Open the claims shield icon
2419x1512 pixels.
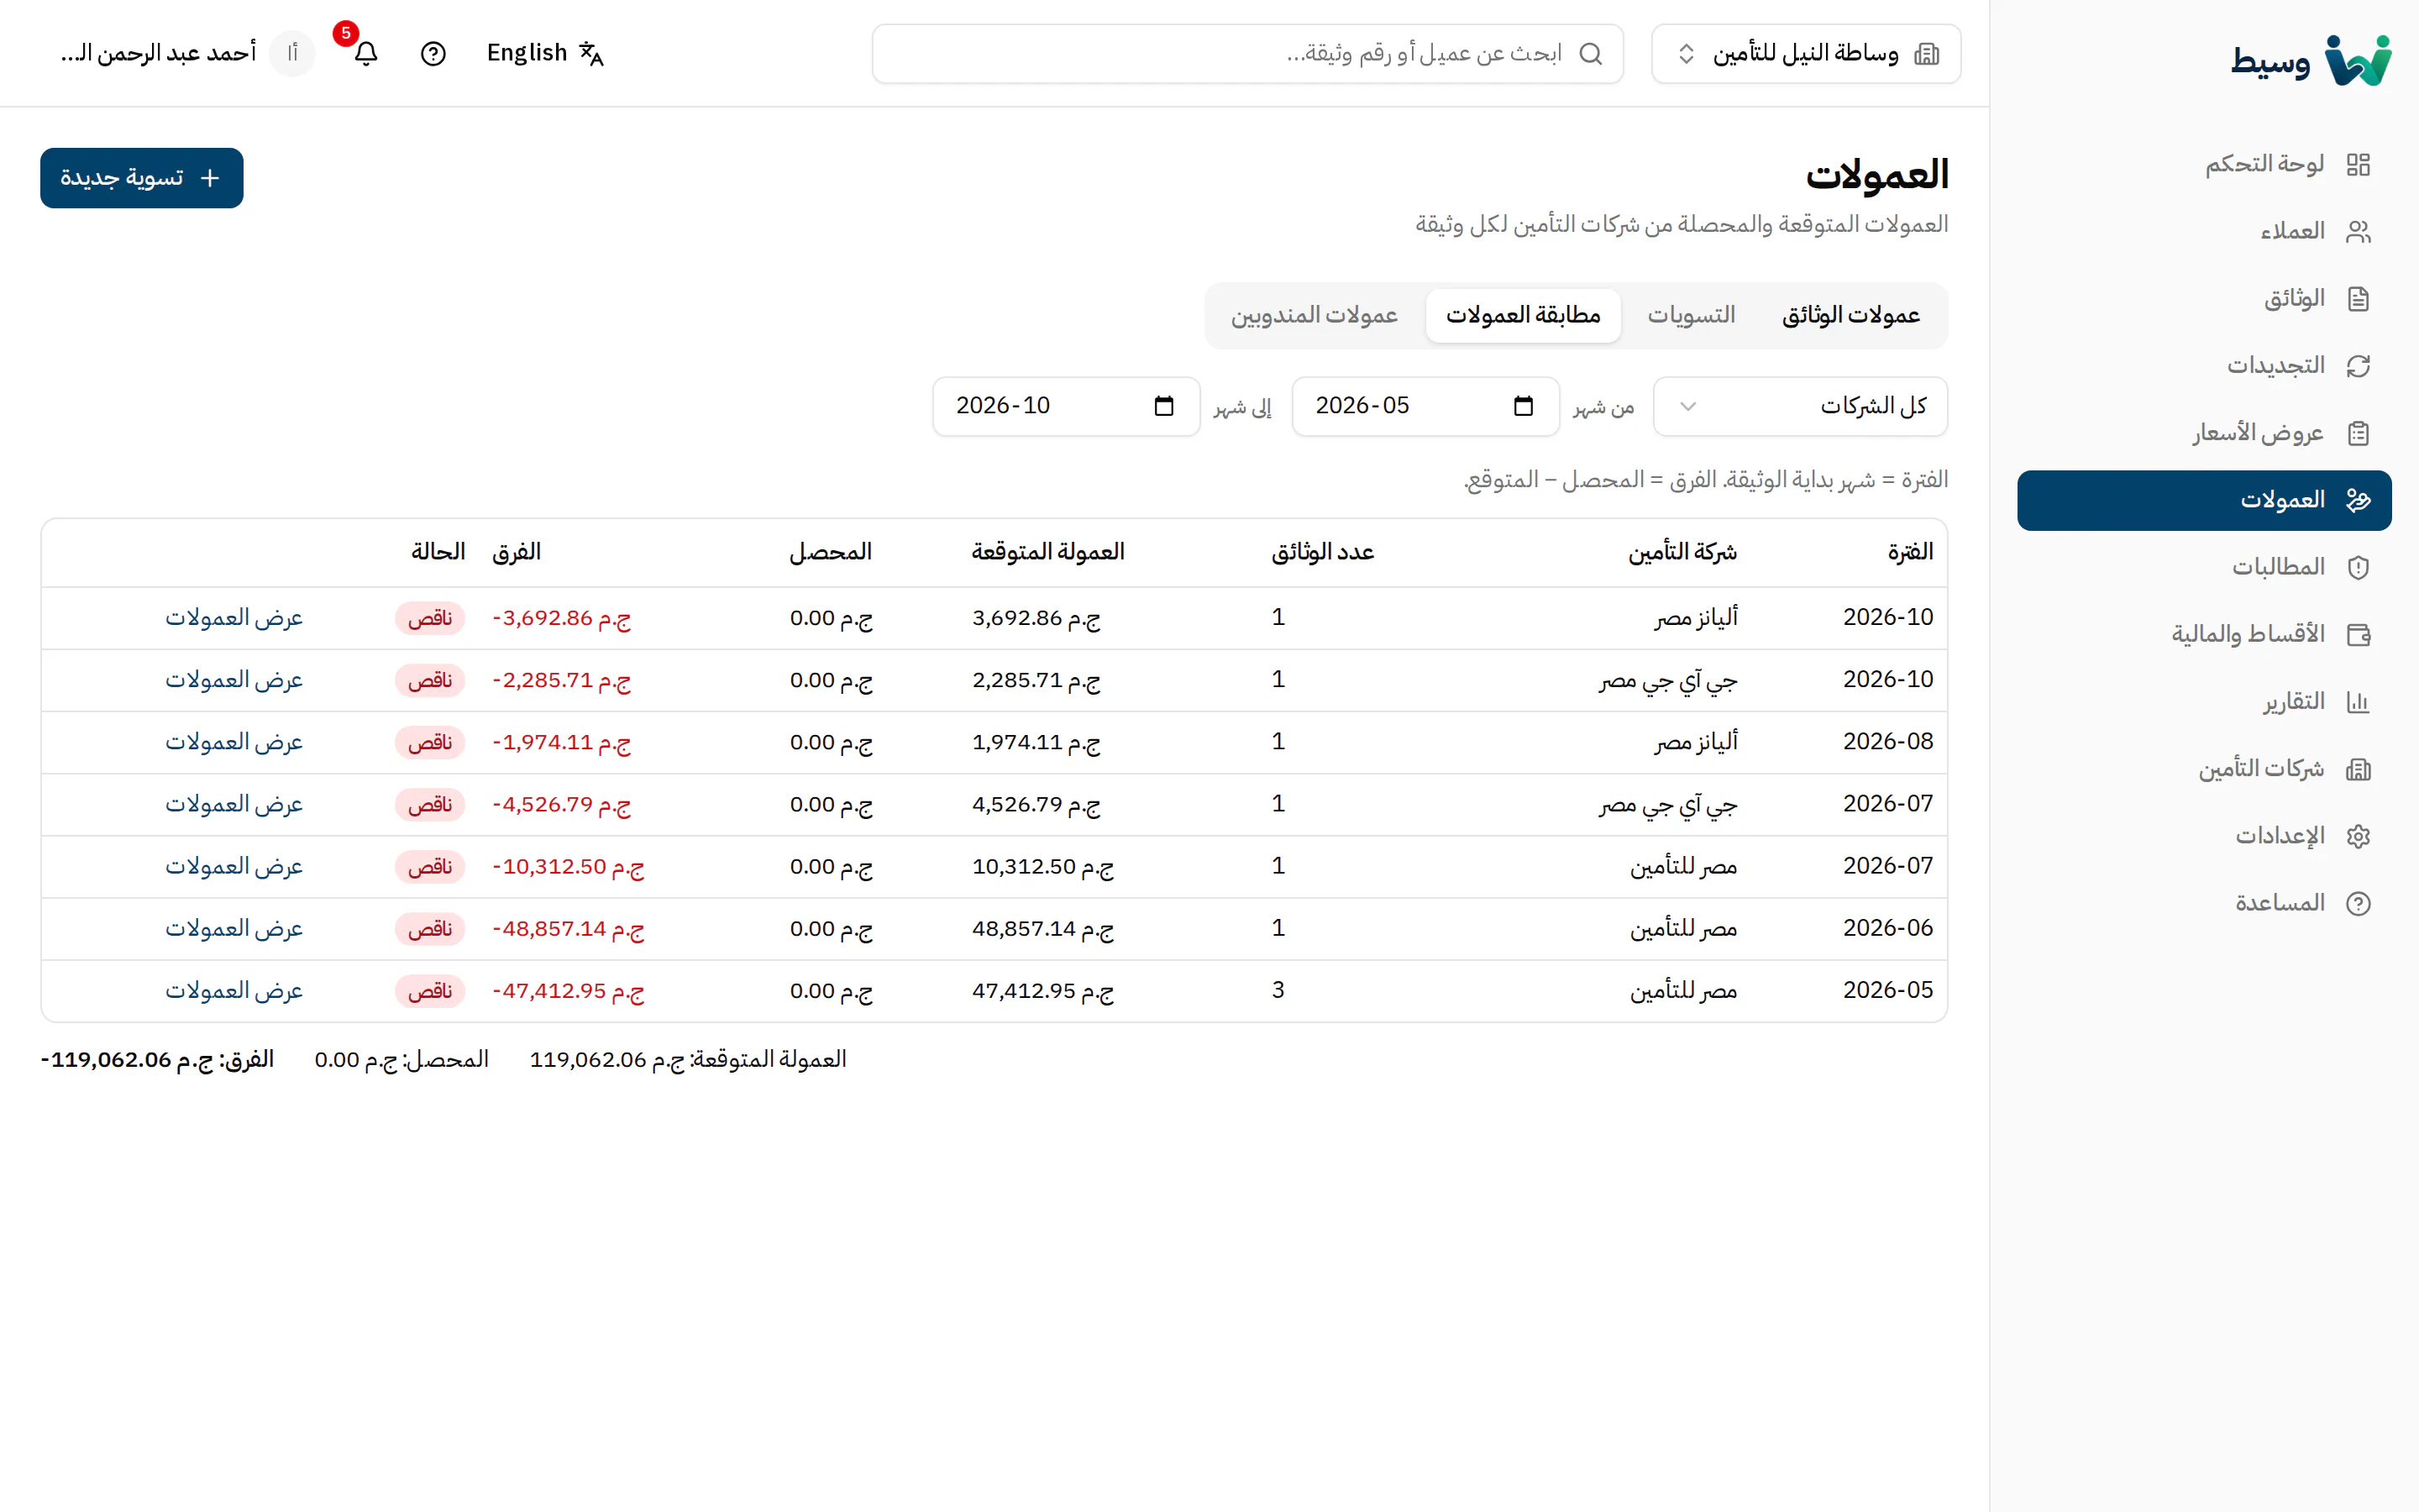point(2358,567)
